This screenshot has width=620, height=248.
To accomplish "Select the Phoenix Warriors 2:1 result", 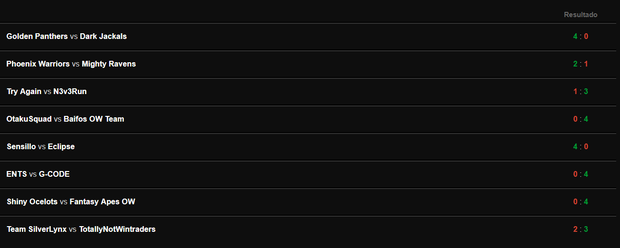I will (x=581, y=64).
